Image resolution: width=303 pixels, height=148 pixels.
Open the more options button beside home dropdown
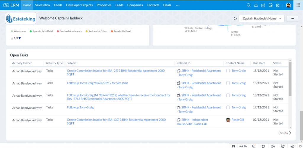[292, 19]
